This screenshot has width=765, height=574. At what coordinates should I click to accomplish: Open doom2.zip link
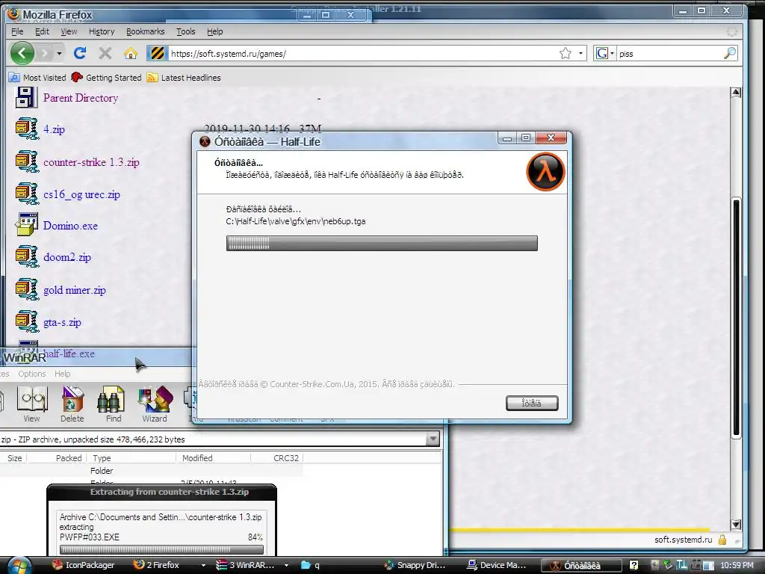pos(66,257)
